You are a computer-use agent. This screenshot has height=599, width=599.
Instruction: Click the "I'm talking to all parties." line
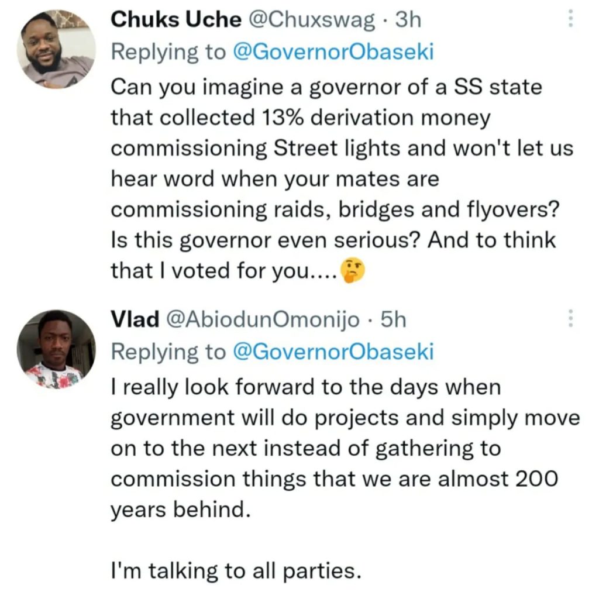pyautogui.click(x=233, y=570)
